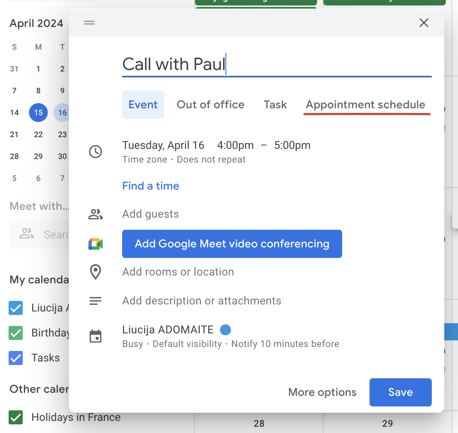Click the drag handle atop the event dialog

click(89, 23)
